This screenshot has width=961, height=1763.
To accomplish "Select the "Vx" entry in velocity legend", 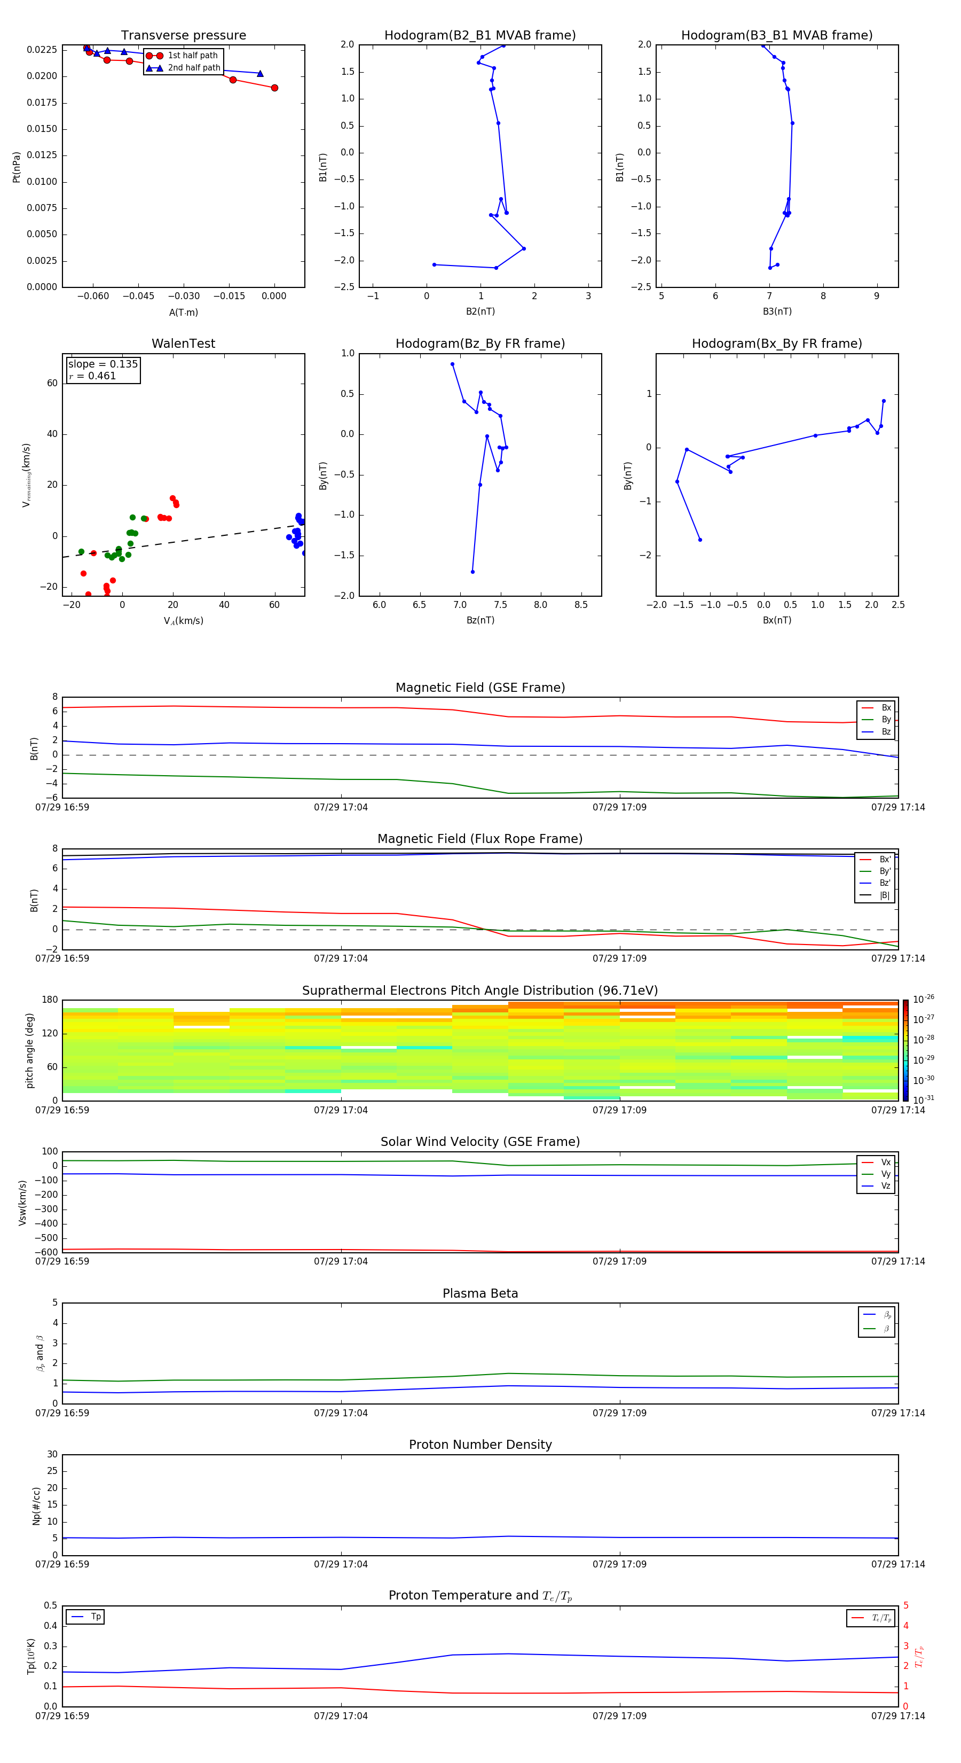I will tap(876, 1162).
